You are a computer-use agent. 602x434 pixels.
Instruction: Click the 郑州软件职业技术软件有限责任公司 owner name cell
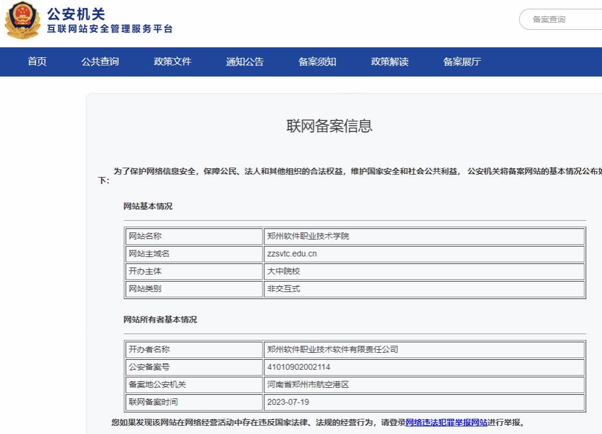pyautogui.click(x=333, y=350)
